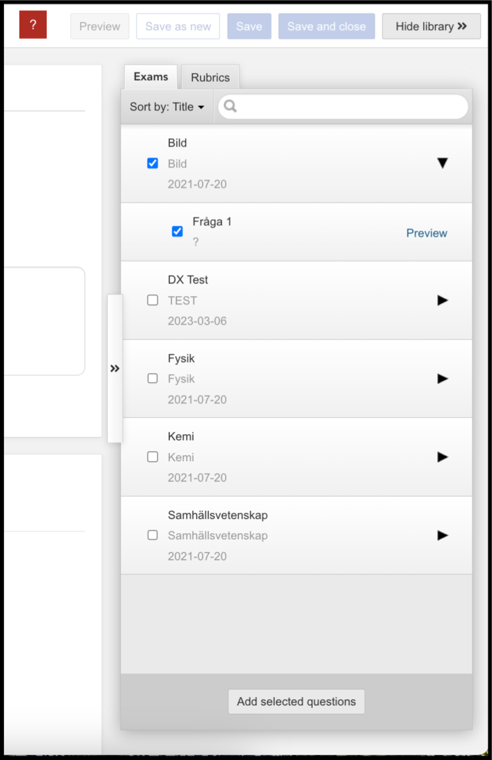This screenshot has height=760, width=492.
Task: Open the red question mark help icon
Action: pyautogui.click(x=33, y=25)
